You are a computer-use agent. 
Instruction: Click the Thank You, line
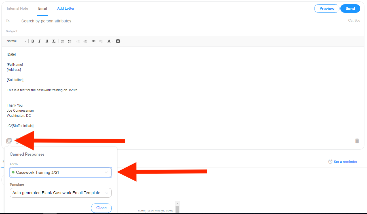(15, 105)
